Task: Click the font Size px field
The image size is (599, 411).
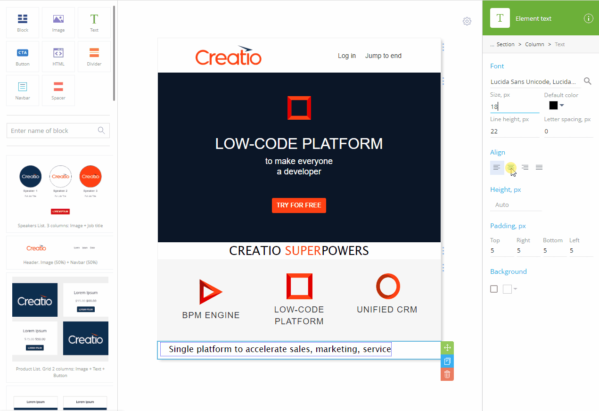Action: click(515, 107)
